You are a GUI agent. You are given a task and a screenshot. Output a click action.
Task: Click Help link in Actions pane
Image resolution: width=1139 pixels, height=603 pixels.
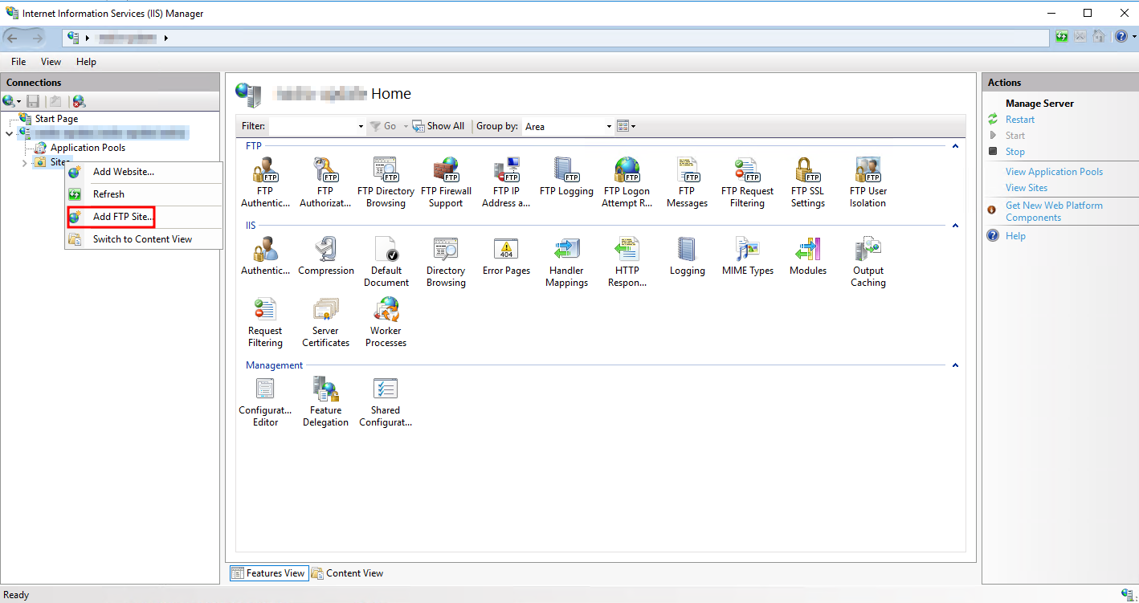click(x=1015, y=236)
